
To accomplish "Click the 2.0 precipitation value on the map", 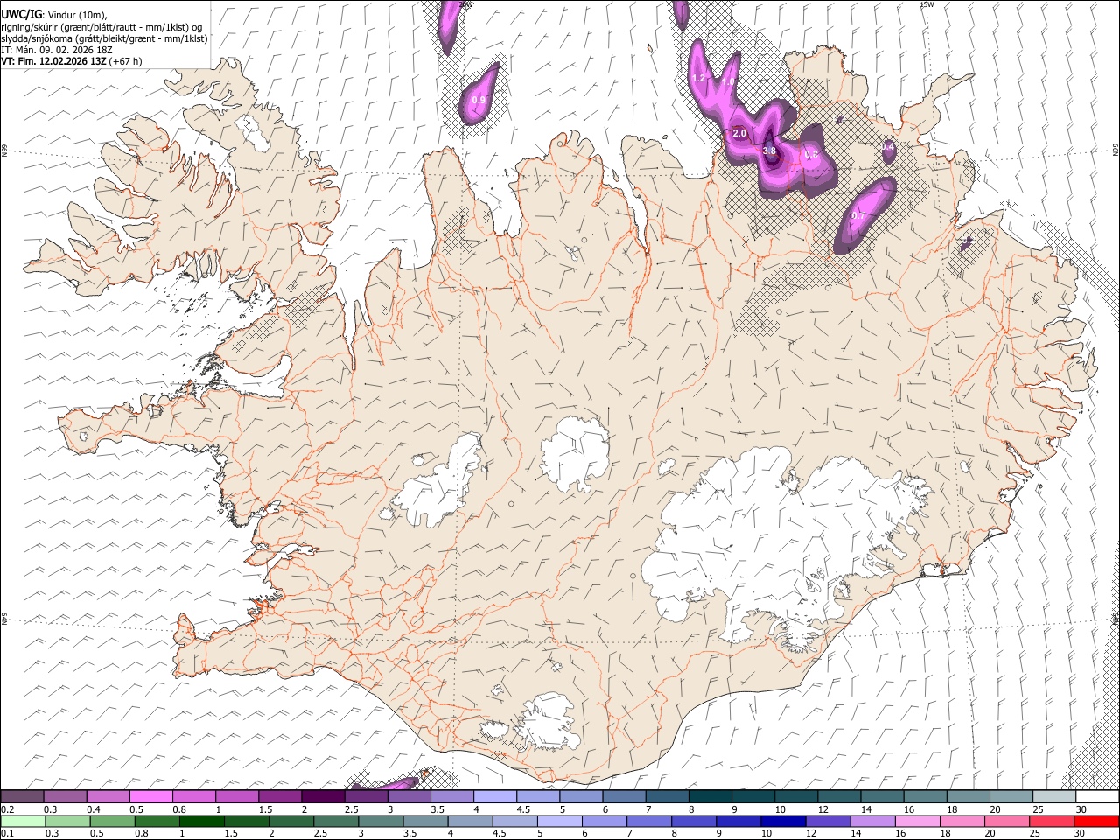I will click(x=739, y=133).
